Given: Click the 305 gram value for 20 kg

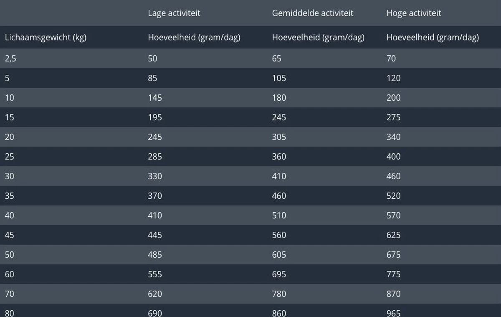Looking at the screenshot, I should [279, 137].
